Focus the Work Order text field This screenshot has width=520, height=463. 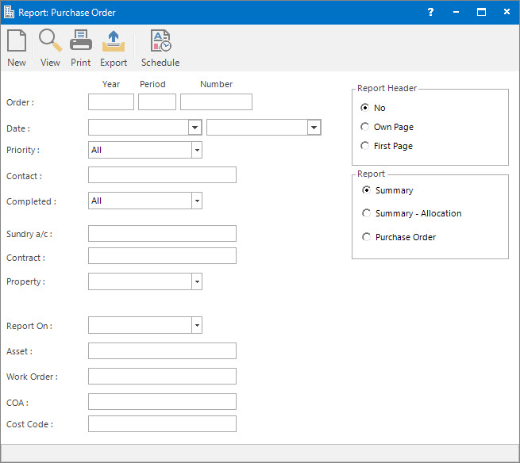click(x=162, y=377)
